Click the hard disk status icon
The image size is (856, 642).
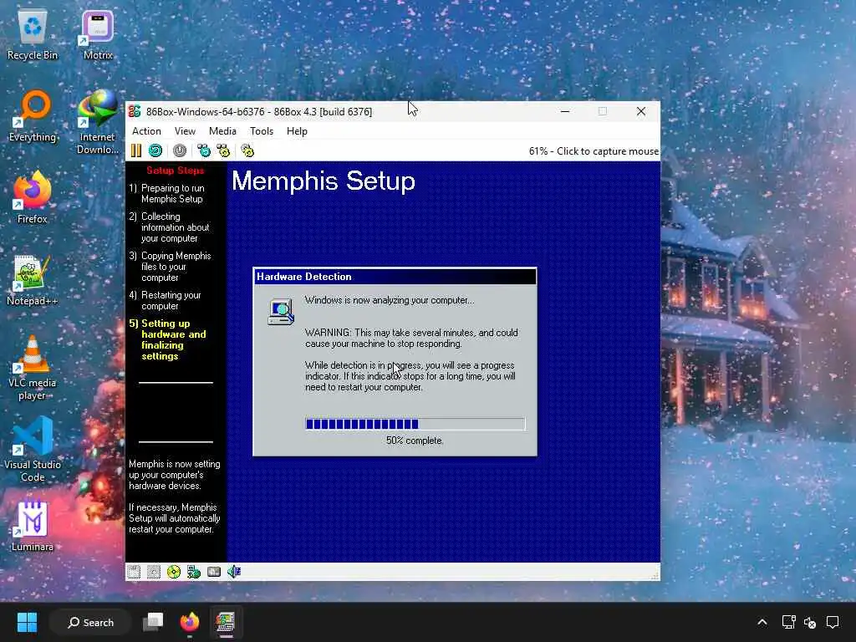[x=214, y=572]
